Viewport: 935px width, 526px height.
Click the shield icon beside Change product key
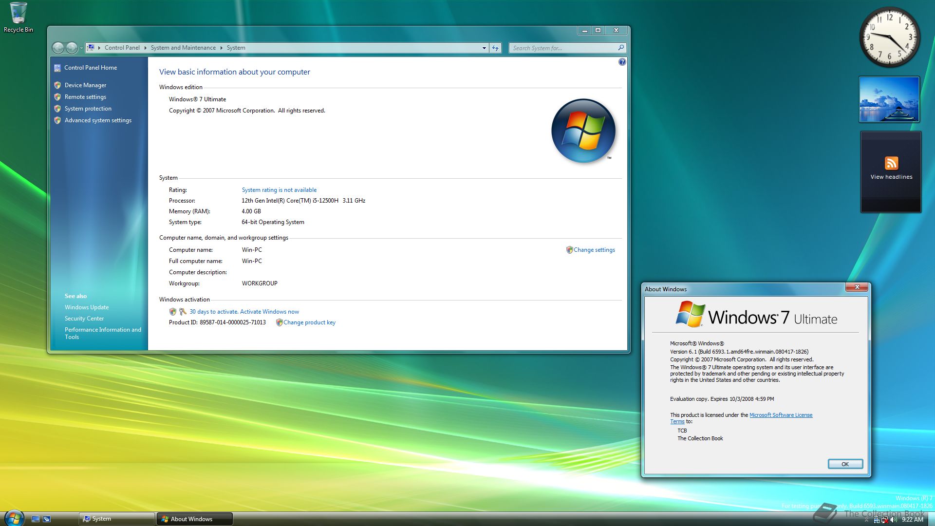click(279, 322)
